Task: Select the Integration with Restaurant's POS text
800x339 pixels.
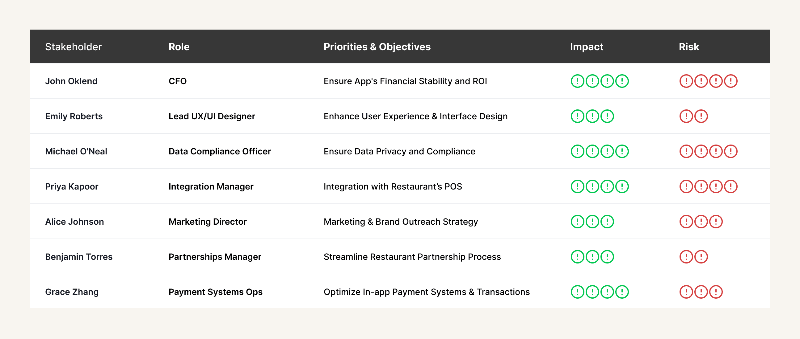Action: click(393, 186)
